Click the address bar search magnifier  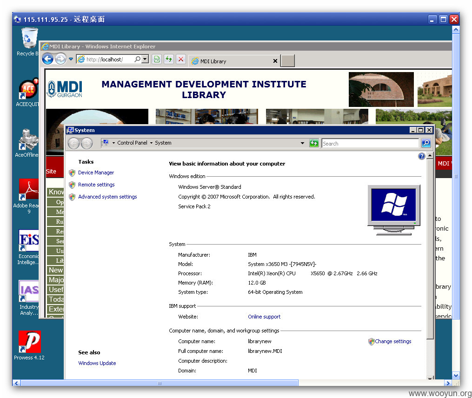click(138, 59)
